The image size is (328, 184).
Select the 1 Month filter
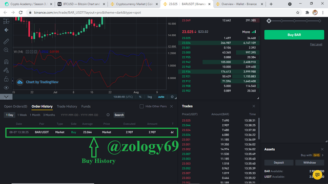click(x=35, y=115)
